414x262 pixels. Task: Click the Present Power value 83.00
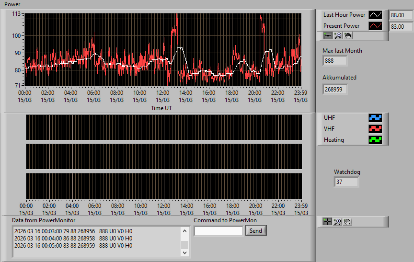(402, 27)
